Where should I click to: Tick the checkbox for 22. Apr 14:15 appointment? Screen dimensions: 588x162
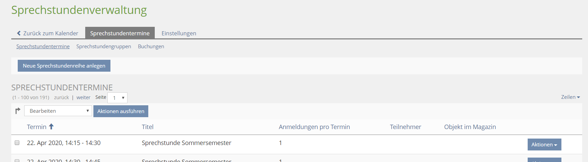tap(17, 143)
